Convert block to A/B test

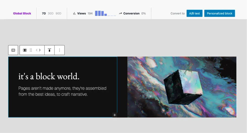point(194,14)
